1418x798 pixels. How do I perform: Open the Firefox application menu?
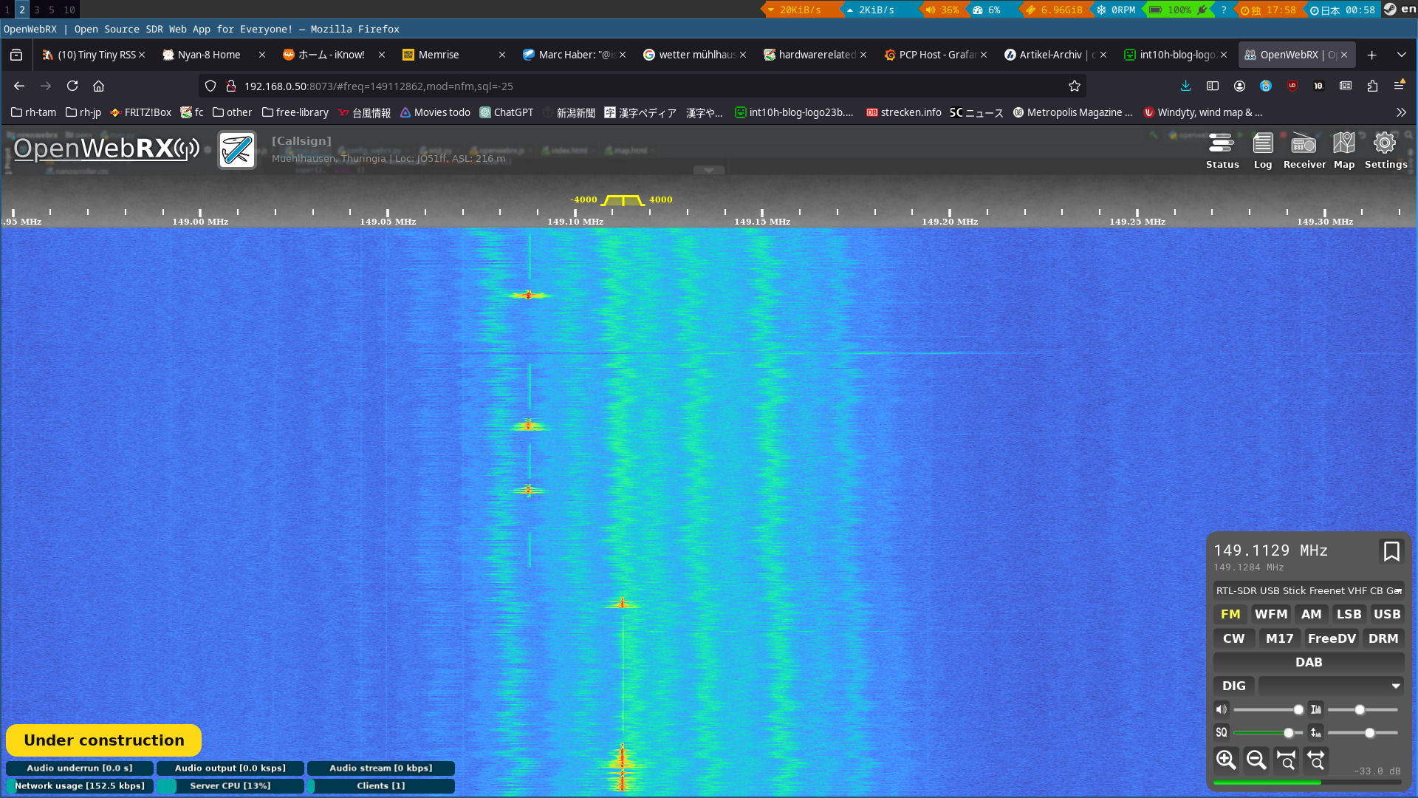(1399, 86)
